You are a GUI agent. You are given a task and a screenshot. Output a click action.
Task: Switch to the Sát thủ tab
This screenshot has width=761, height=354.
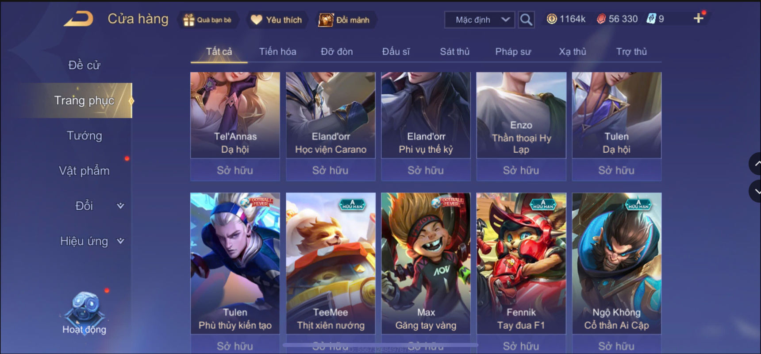[454, 52]
